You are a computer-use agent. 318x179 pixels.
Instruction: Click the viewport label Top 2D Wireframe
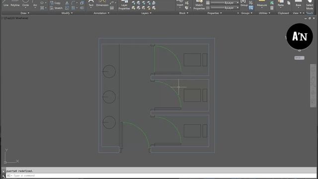[x=15, y=18]
